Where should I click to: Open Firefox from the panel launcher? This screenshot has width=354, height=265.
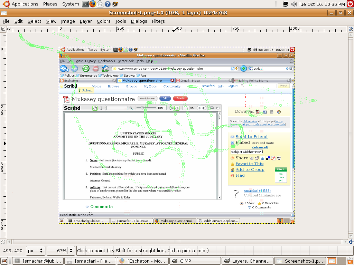click(93, 4)
